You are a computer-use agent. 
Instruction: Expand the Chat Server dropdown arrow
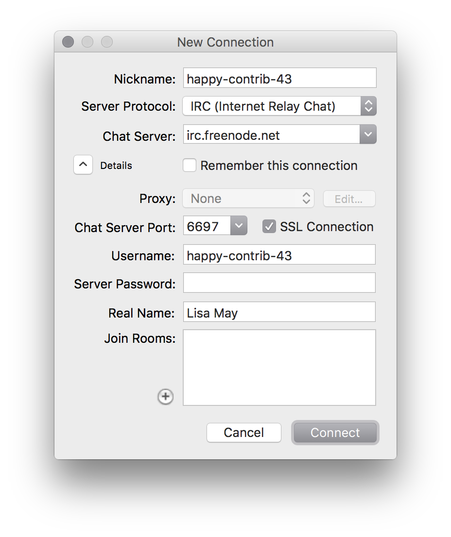[x=368, y=135]
